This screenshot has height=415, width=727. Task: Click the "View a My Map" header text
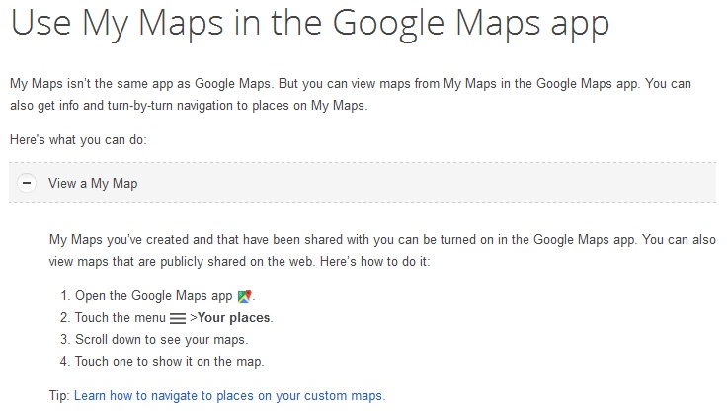tap(93, 183)
